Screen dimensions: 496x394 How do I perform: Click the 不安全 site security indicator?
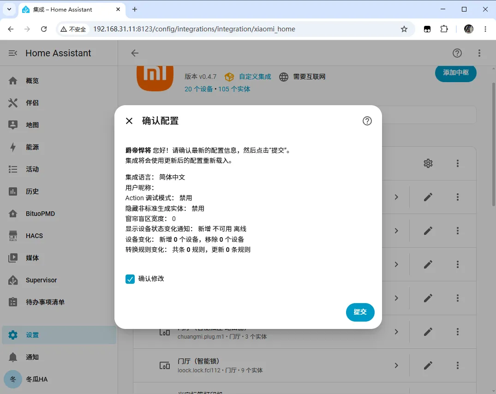73,29
